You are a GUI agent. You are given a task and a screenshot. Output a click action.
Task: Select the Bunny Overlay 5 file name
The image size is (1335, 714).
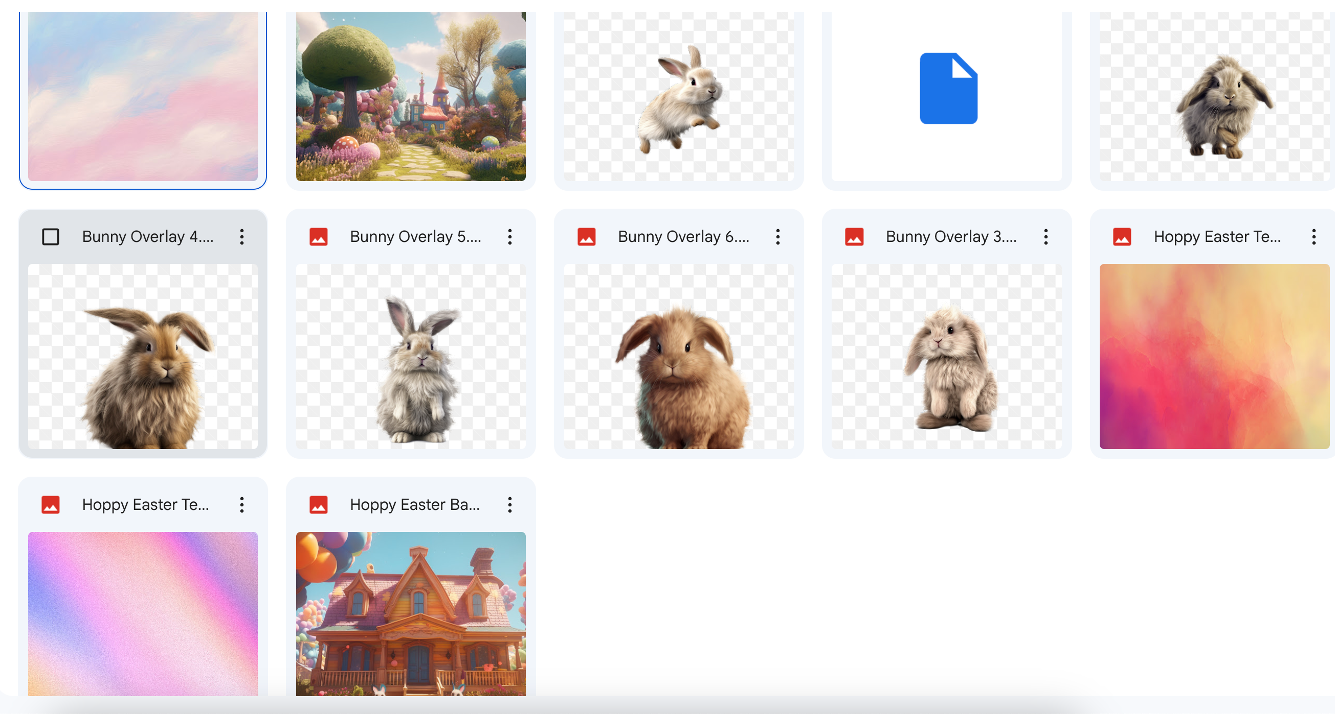tap(415, 237)
